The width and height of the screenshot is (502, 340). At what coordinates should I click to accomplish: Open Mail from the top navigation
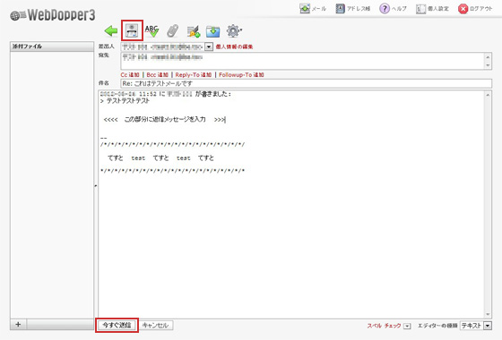(313, 9)
